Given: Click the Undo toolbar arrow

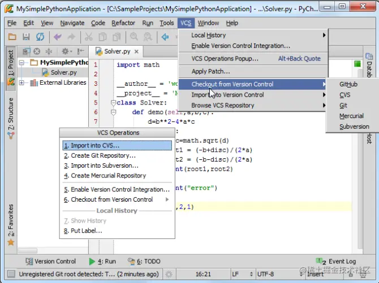Looking at the screenshot, I should click(58, 37).
